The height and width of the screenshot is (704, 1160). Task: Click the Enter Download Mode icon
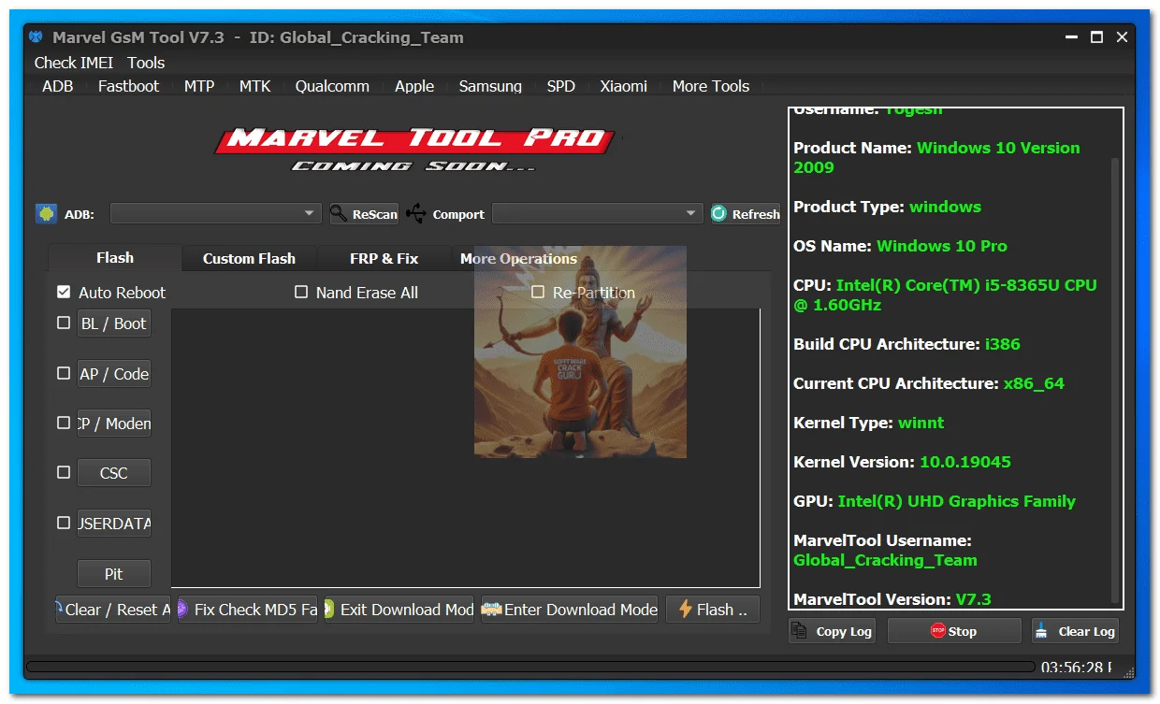click(x=492, y=610)
